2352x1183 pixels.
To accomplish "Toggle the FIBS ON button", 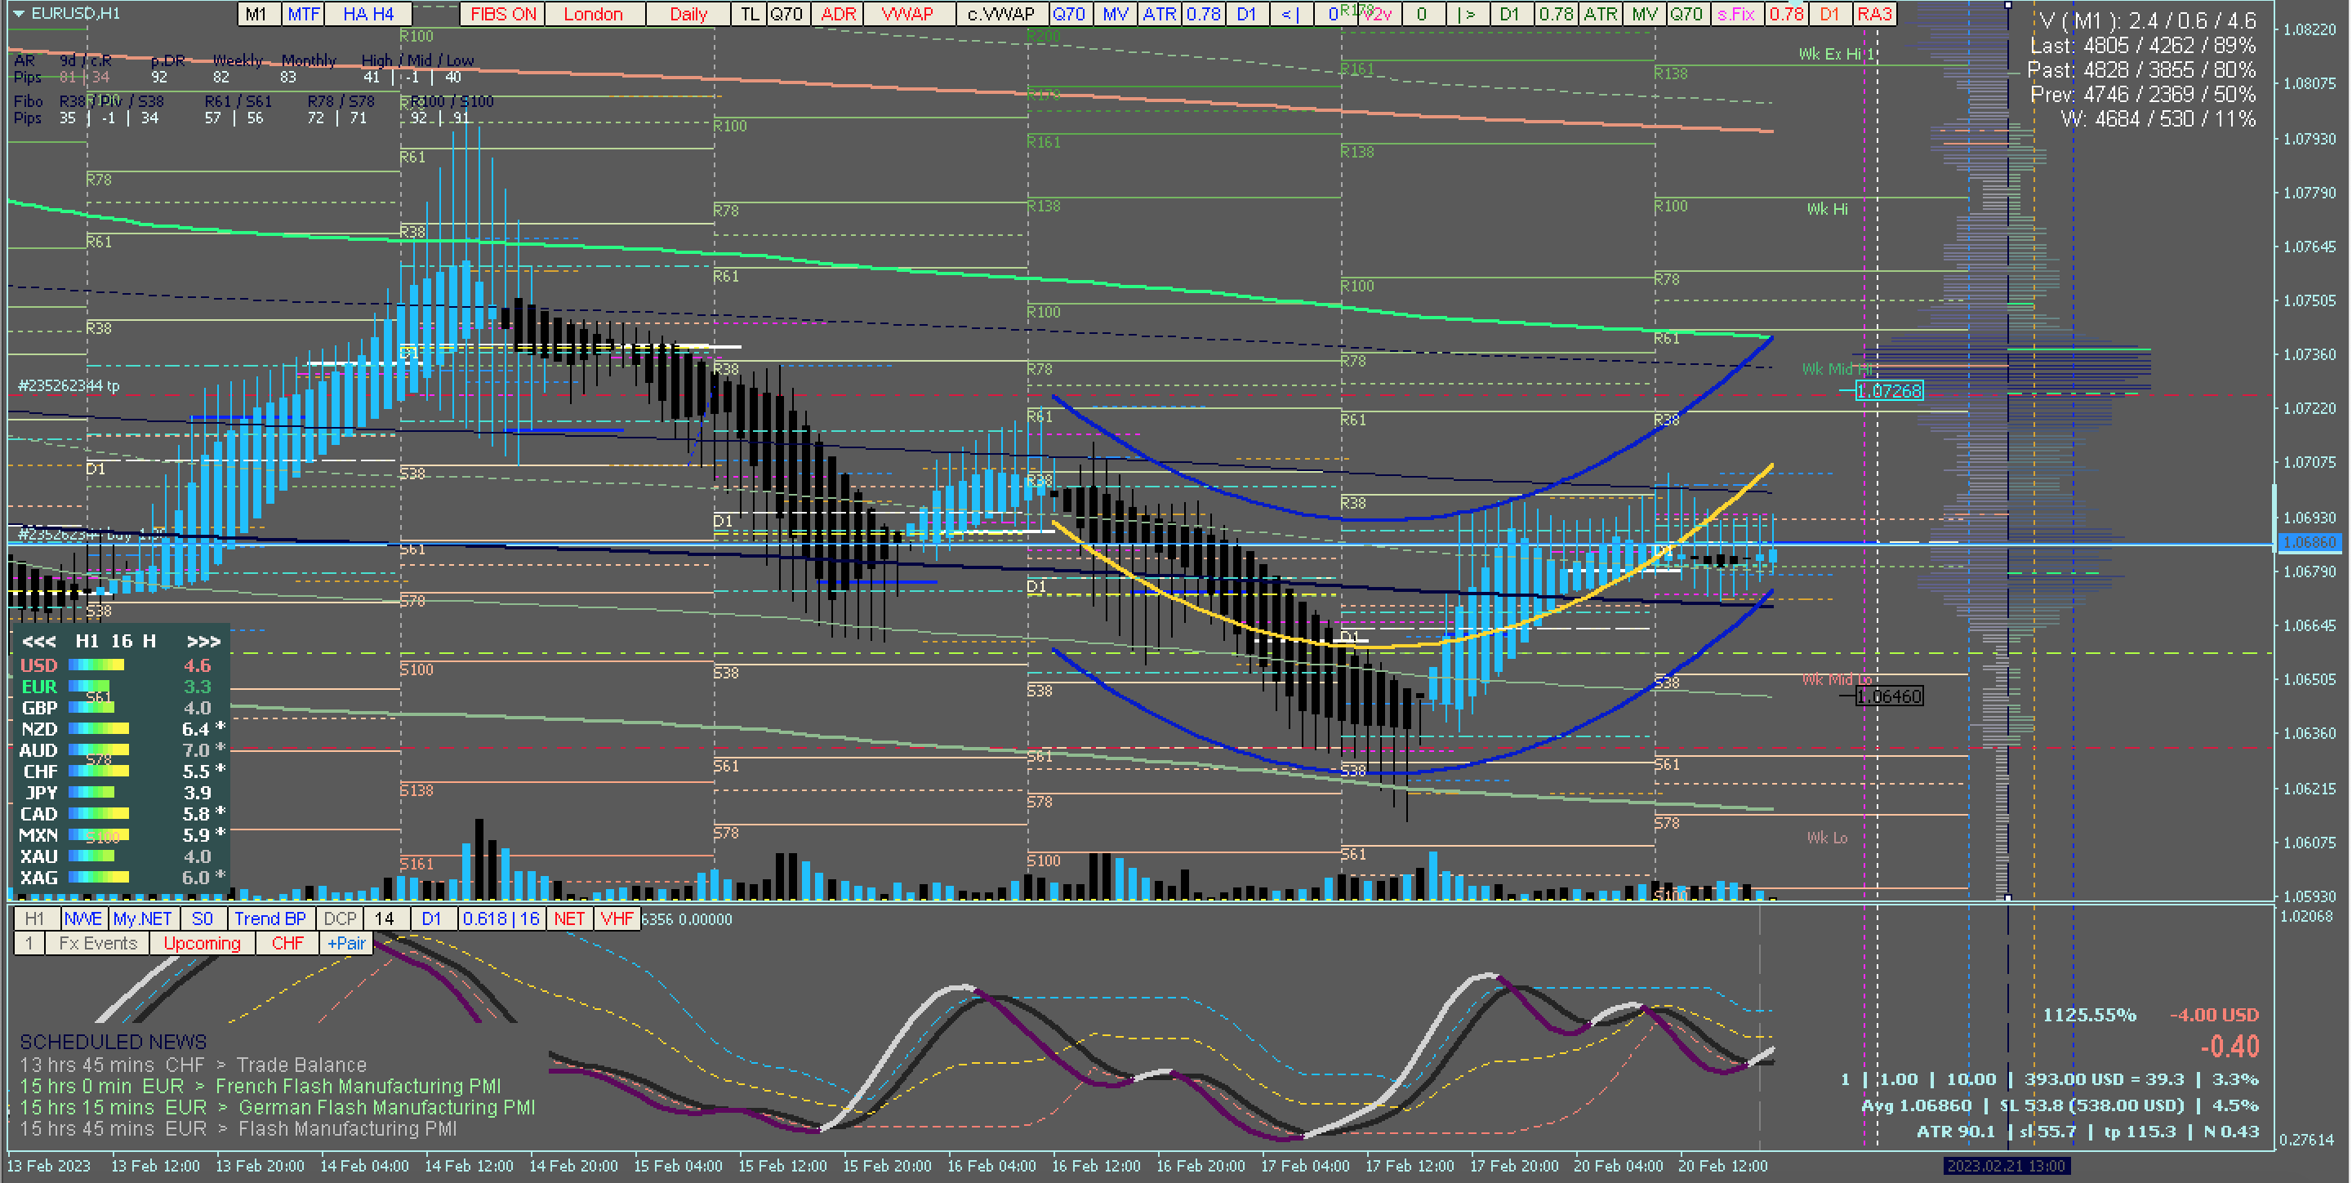I will click(x=503, y=14).
